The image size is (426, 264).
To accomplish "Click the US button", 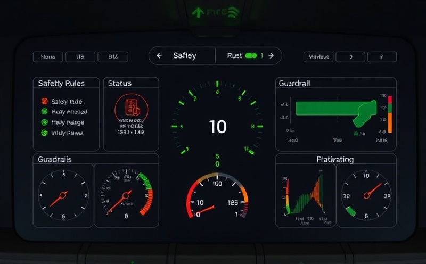I will tap(80, 57).
